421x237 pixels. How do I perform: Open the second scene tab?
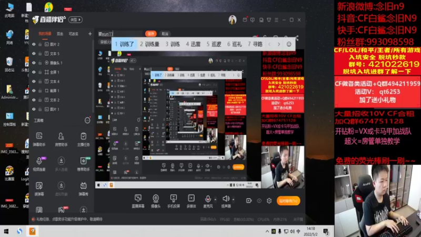60,34
